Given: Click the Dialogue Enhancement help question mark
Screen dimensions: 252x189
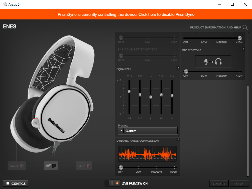Looking at the screenshot, I should [x=178, y=49].
